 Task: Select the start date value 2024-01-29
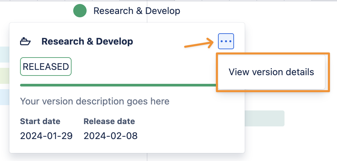[46, 136]
